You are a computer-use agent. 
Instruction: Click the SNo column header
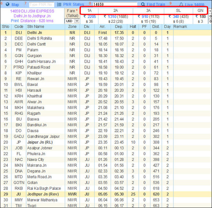point(6,26)
